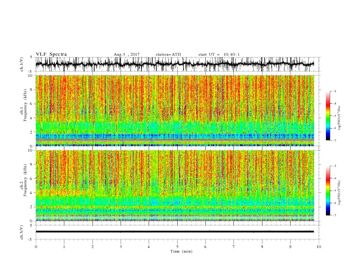This screenshot has width=359, height=277.
Task: Click the ch.3 voltage trace panel
Action: [178, 232]
